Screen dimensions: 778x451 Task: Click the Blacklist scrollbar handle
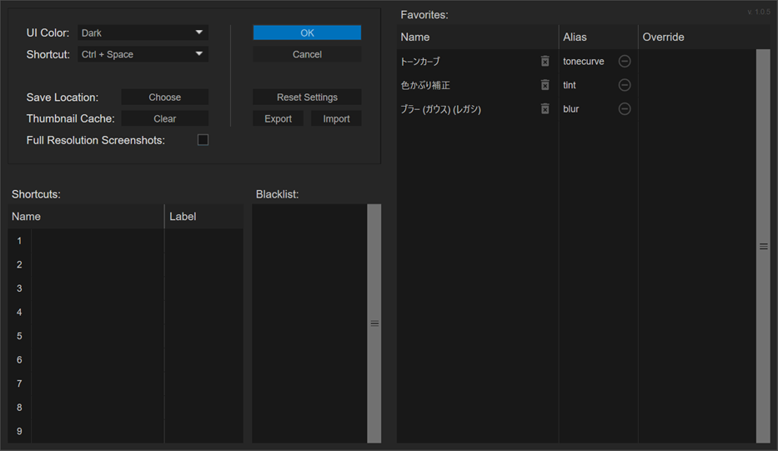[374, 323]
